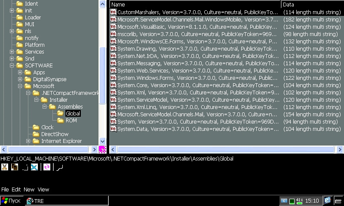The height and width of the screenshot is (206, 344).
Task: Click the Clock folder icon
Action: click(x=36, y=127)
